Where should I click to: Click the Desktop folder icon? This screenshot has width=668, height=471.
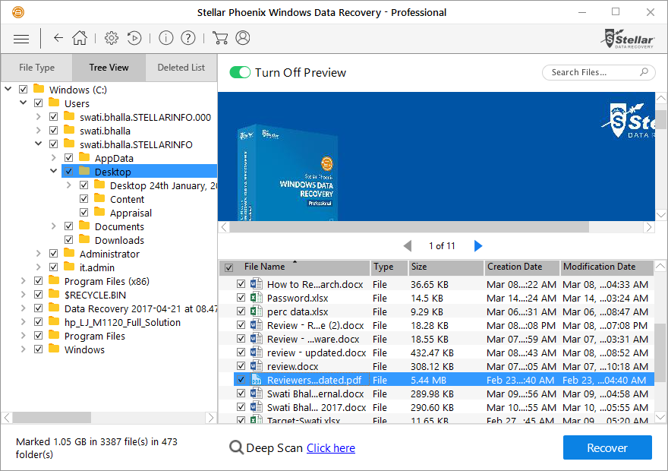[x=84, y=172]
